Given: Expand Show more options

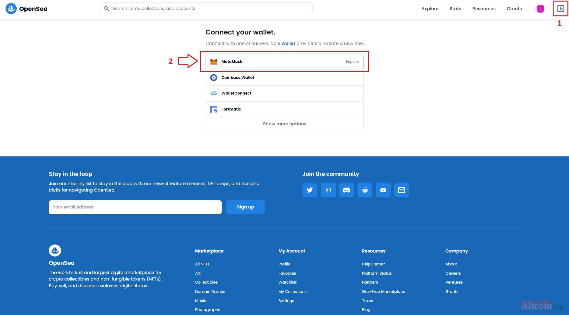Looking at the screenshot, I should click(284, 124).
